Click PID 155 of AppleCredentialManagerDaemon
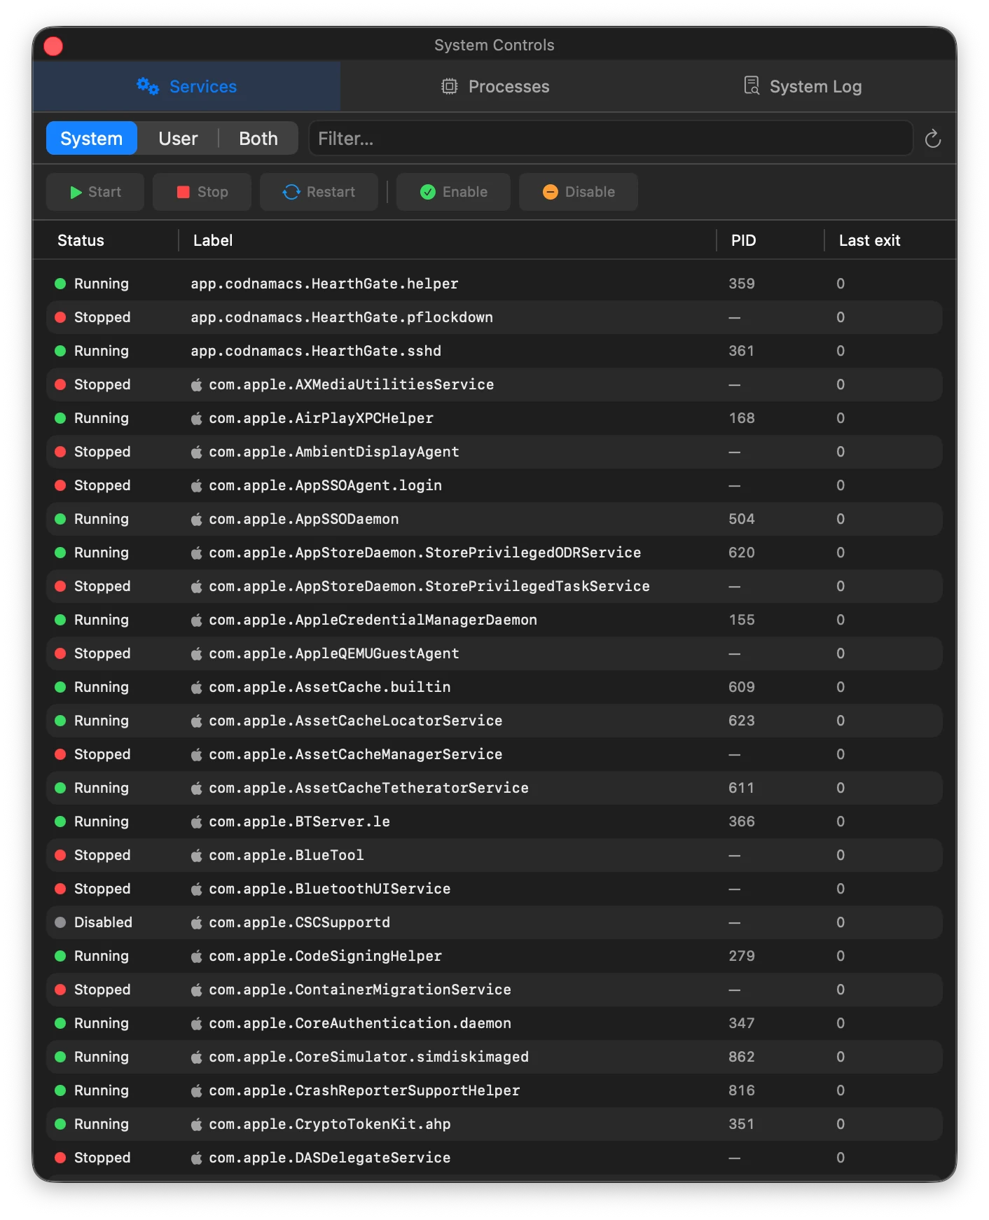Image resolution: width=989 pixels, height=1220 pixels. click(x=742, y=620)
